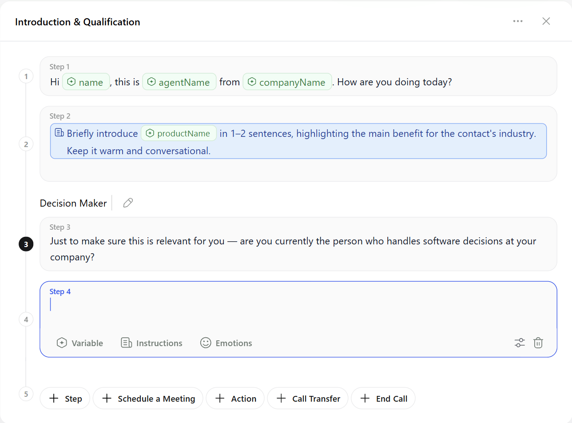Click the instructions document icon in Step 2
The image size is (572, 423).
pyautogui.click(x=59, y=133)
